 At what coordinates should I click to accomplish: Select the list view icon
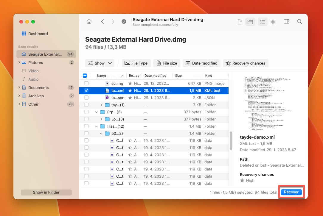tap(263, 22)
